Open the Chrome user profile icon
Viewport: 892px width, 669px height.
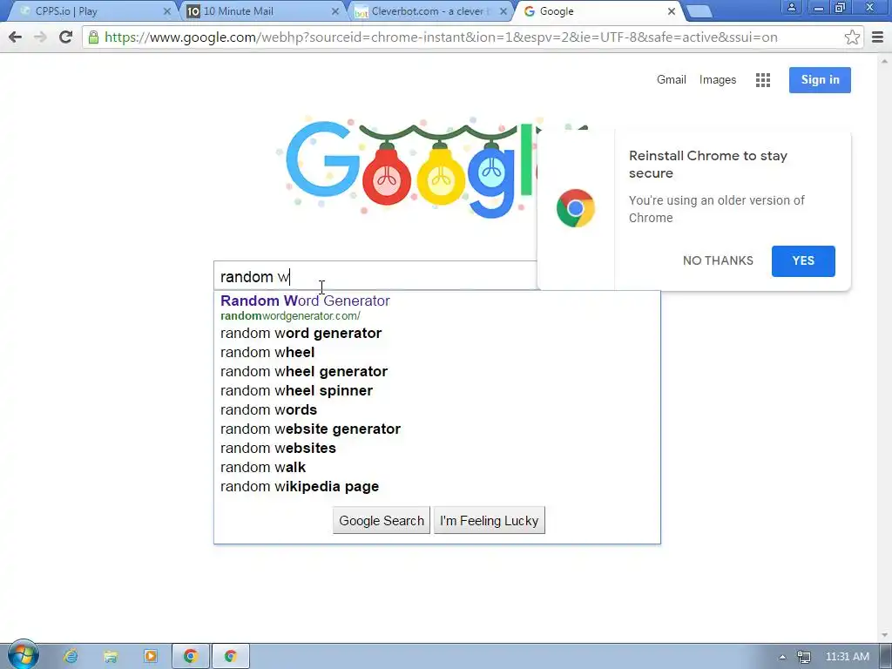coord(791,7)
